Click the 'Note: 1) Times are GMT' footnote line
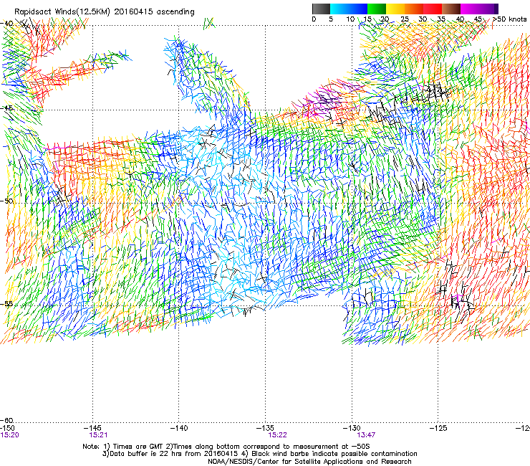530x466 pixels. (x=226, y=447)
